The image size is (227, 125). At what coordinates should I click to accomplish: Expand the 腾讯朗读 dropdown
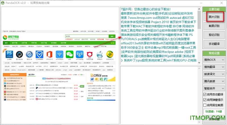(214, 81)
